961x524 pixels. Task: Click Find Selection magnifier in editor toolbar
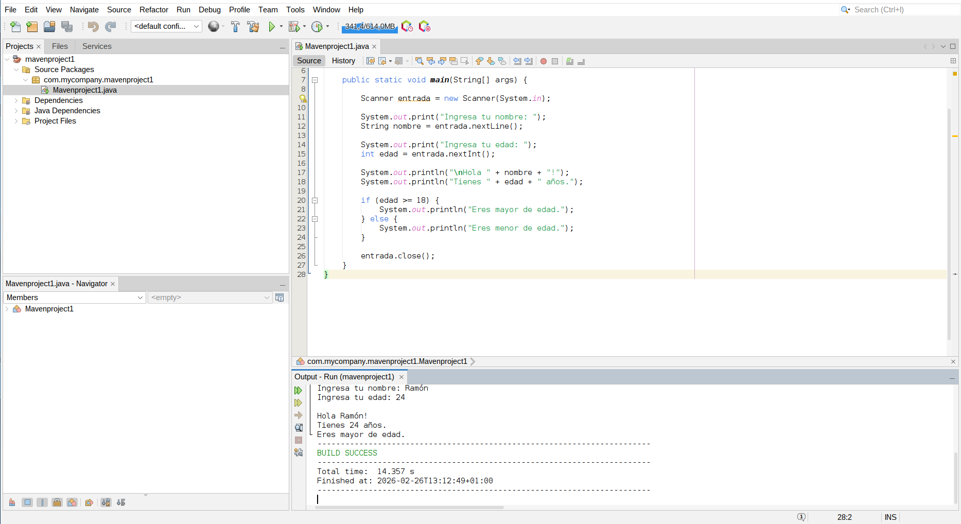click(x=419, y=61)
